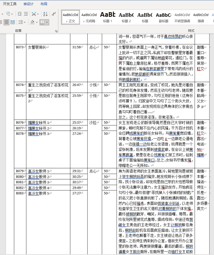Toggle justify text alignment
Screen dimensions: 214x255
[x=6, y=22]
